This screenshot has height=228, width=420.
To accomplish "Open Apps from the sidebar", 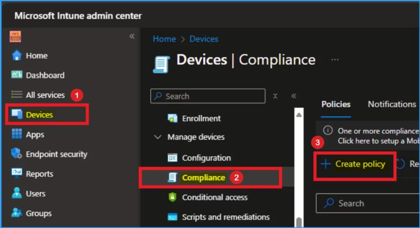I will [35, 135].
